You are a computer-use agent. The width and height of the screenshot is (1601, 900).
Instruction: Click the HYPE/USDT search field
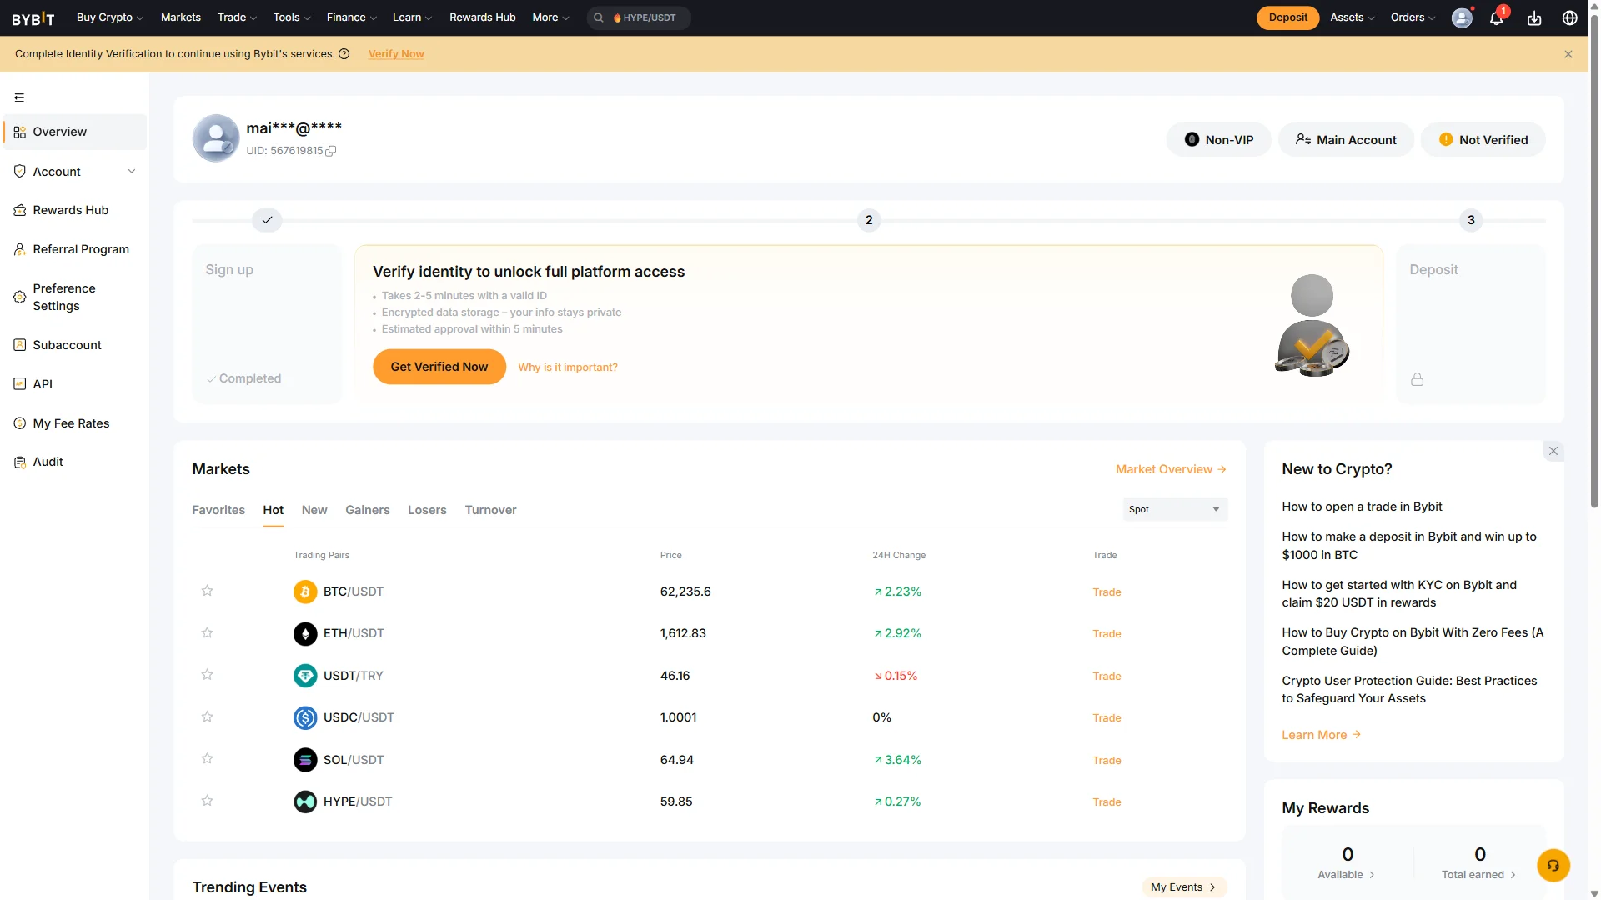[639, 17]
